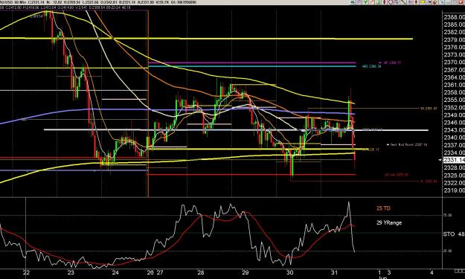Click the 2388.00 price axis label
Screen dimensions: 465x279
click(x=454, y=17)
